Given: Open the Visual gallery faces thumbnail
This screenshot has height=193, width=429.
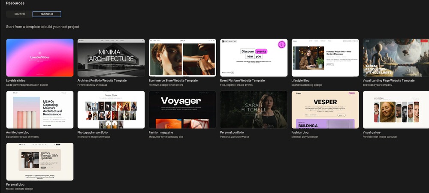Looking at the screenshot, I should point(396,110).
